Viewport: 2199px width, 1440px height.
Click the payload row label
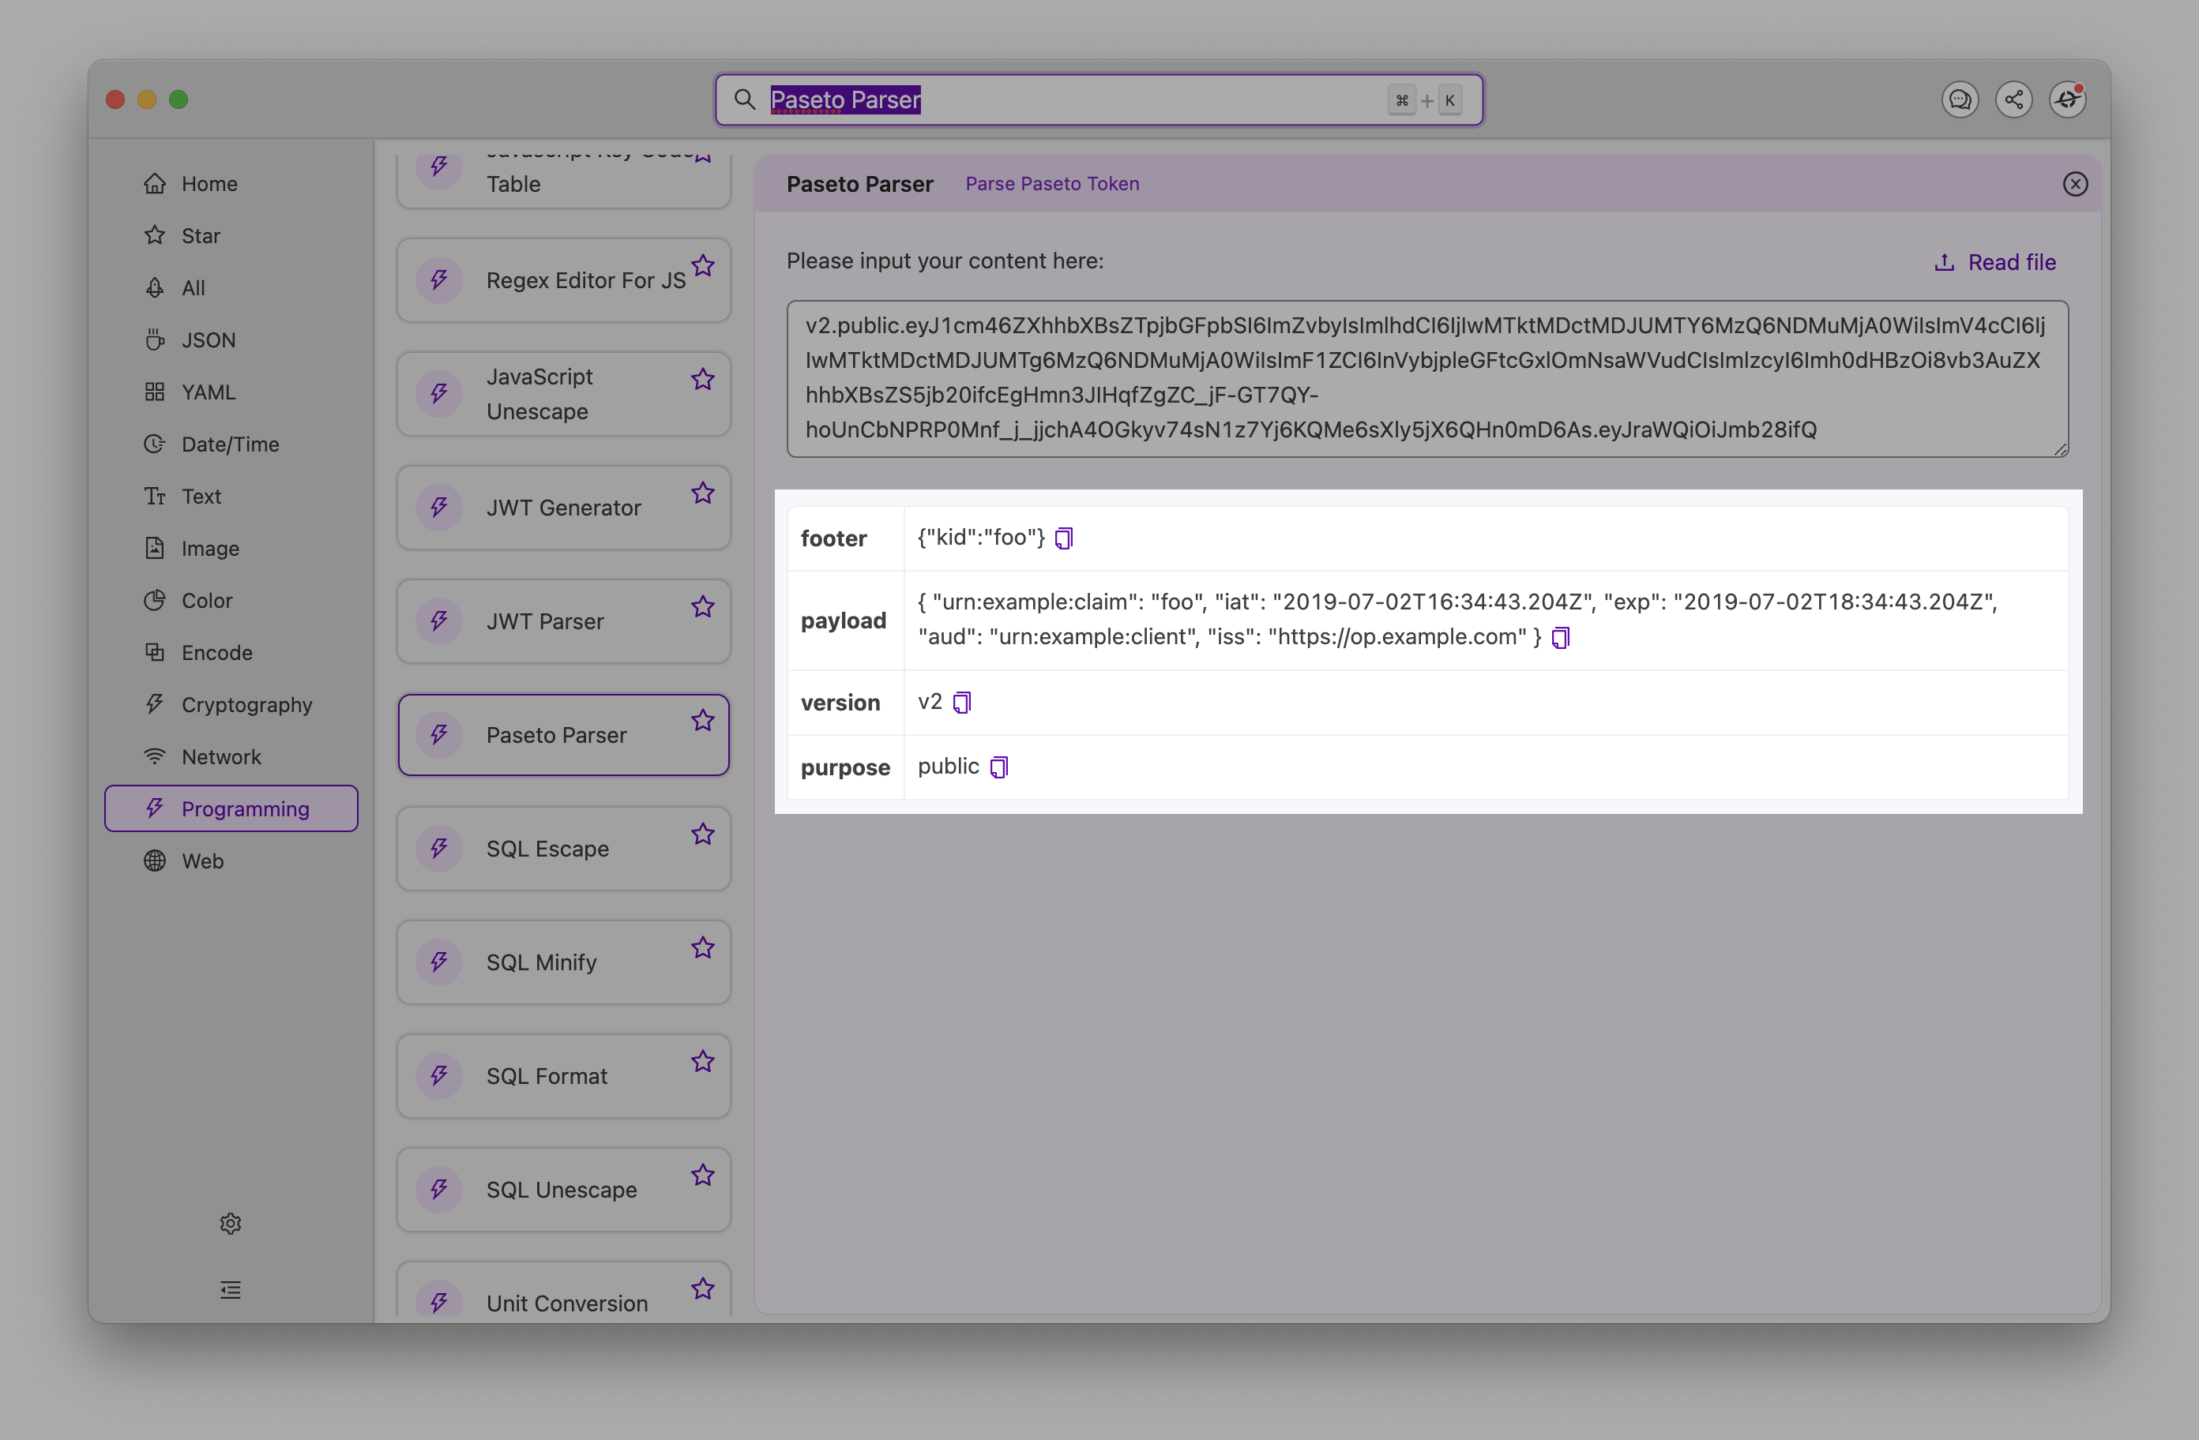844,621
